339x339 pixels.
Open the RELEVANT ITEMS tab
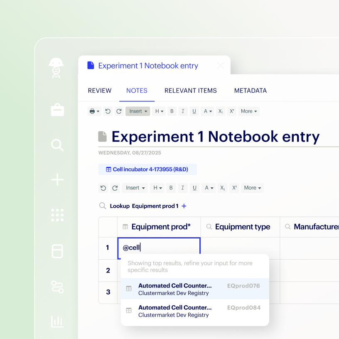[191, 91]
